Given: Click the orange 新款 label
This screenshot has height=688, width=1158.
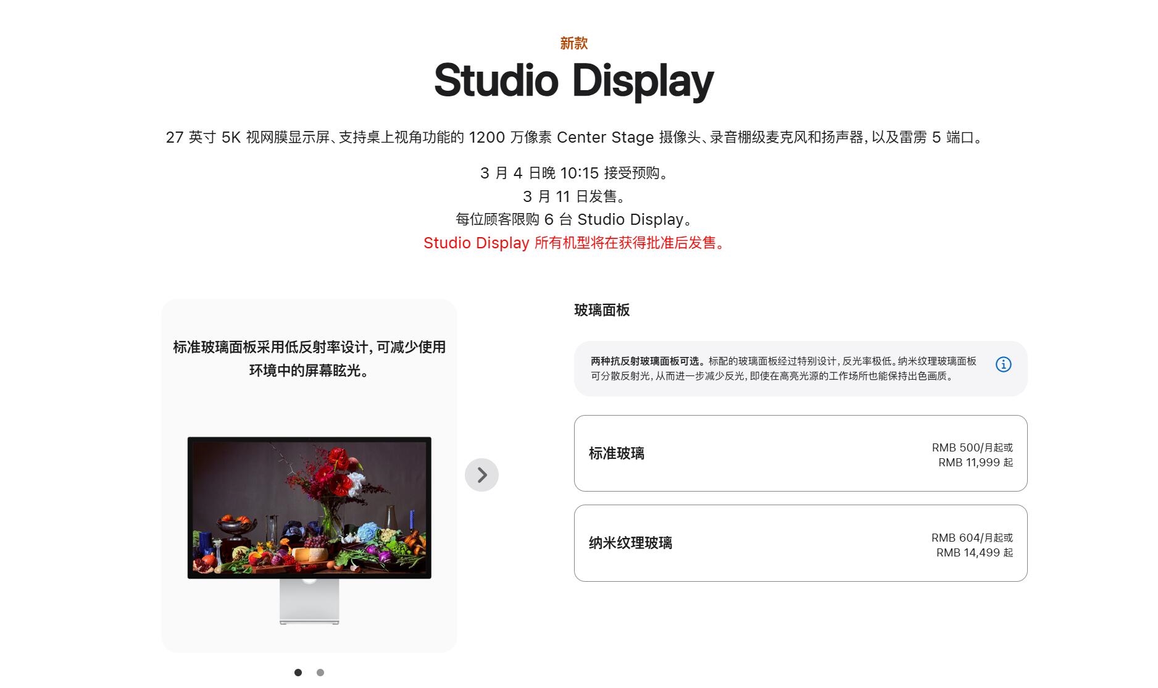Looking at the screenshot, I should [573, 43].
